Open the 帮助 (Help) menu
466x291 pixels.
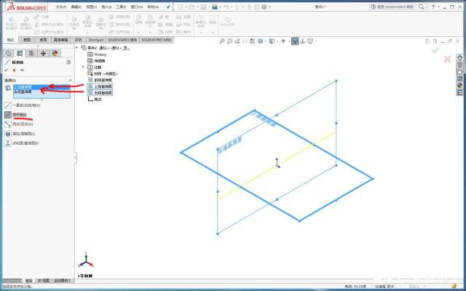point(153,7)
